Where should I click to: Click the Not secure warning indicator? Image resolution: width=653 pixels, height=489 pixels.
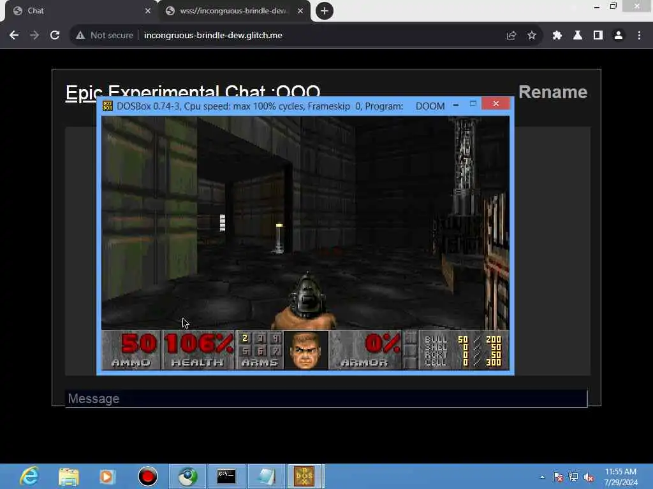point(104,36)
